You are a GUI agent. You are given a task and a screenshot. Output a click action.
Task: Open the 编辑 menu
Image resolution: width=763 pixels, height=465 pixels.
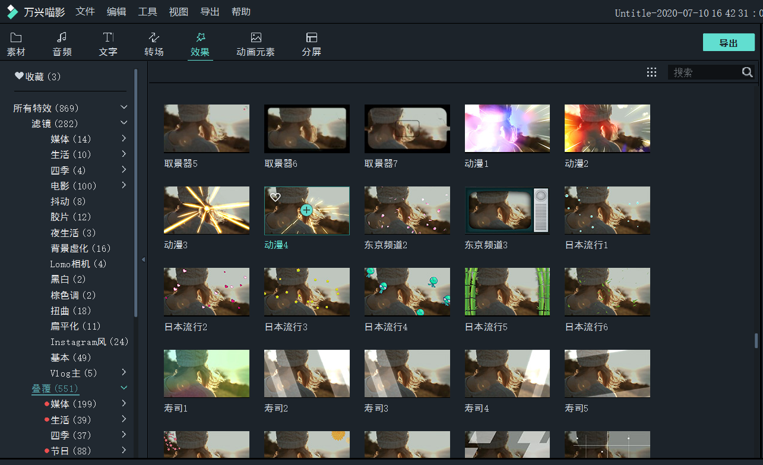[x=116, y=12]
